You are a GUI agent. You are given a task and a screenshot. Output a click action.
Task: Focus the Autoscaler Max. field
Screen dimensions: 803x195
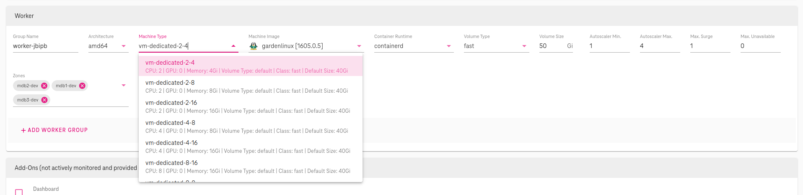point(659,46)
